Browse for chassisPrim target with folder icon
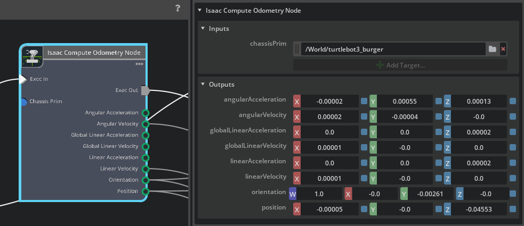 pyautogui.click(x=492, y=49)
